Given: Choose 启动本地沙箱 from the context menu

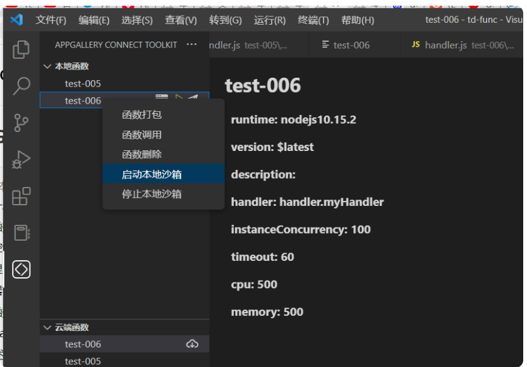Looking at the screenshot, I should tap(163, 174).
